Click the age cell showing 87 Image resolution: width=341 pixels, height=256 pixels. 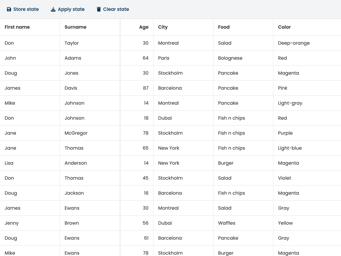146,88
